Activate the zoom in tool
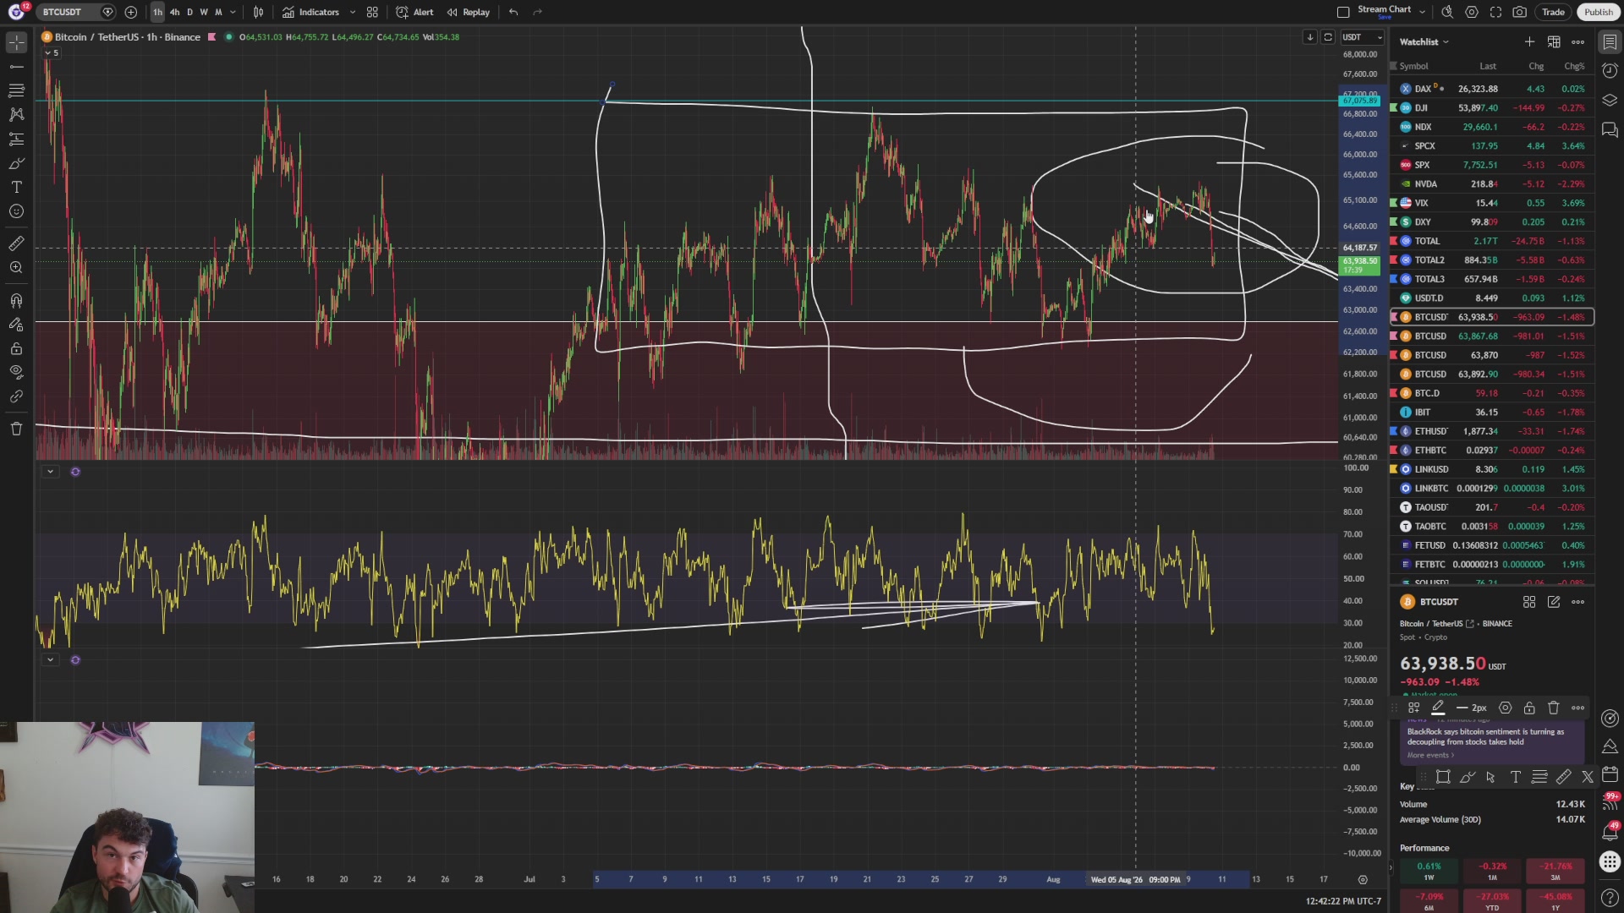1624x913 pixels. click(x=16, y=268)
